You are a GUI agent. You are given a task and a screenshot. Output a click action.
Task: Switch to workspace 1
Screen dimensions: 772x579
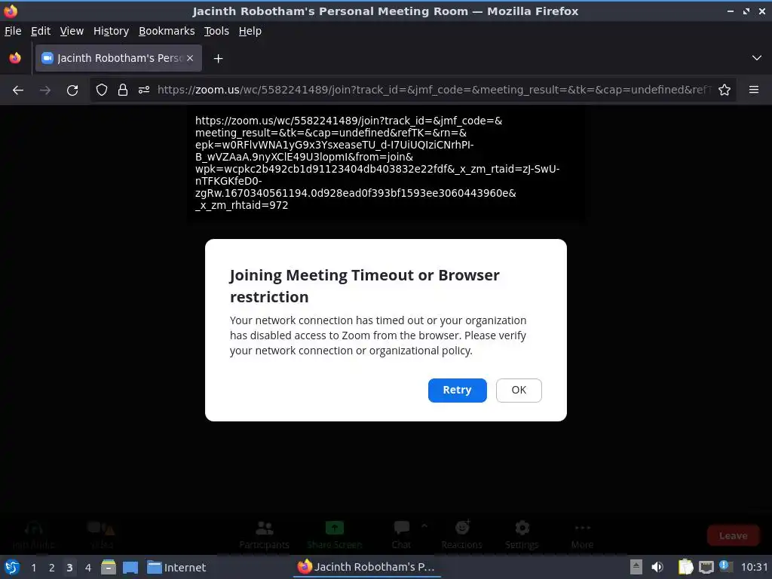(x=33, y=568)
